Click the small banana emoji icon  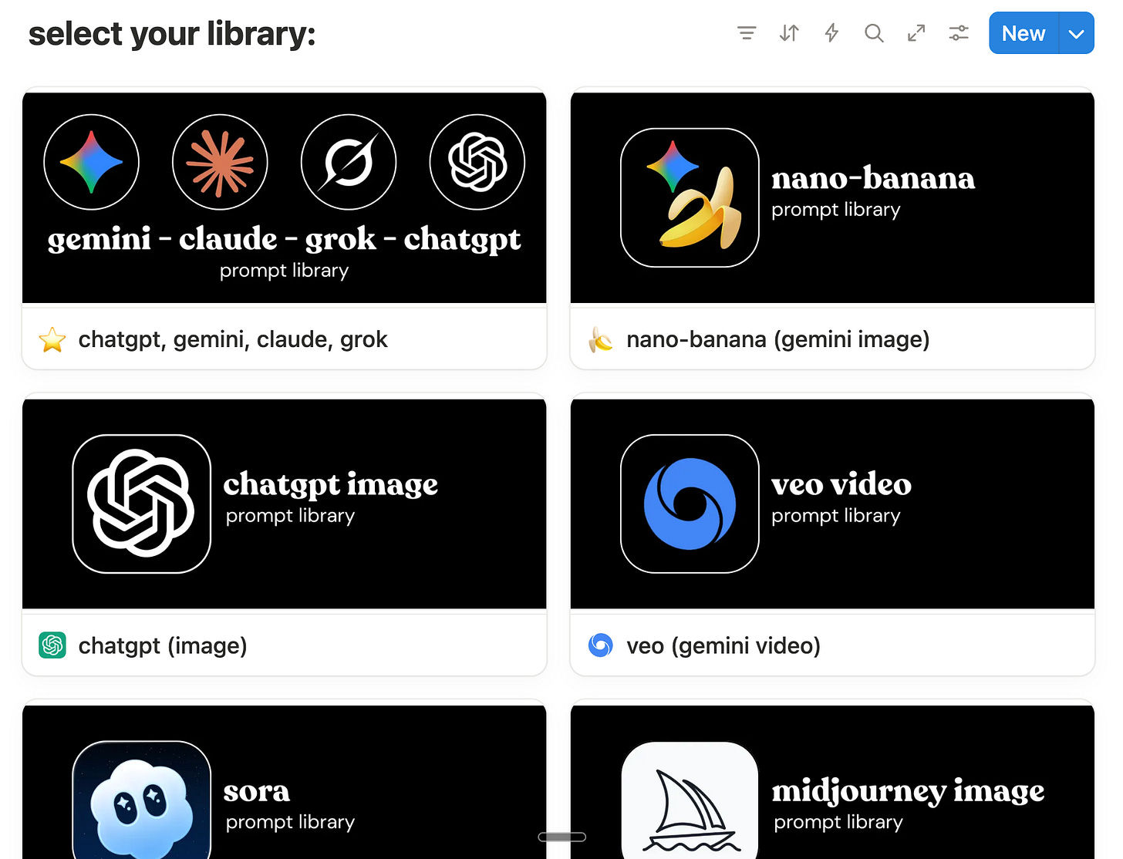coord(600,339)
